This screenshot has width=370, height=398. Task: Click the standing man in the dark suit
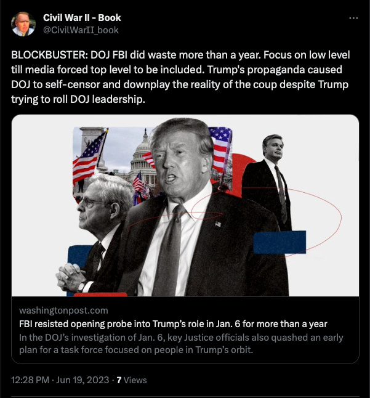click(x=268, y=183)
